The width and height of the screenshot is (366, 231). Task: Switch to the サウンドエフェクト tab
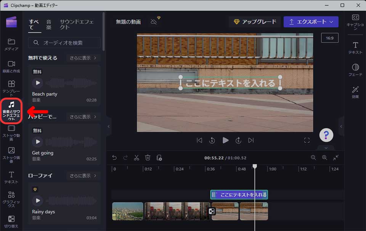point(76,24)
